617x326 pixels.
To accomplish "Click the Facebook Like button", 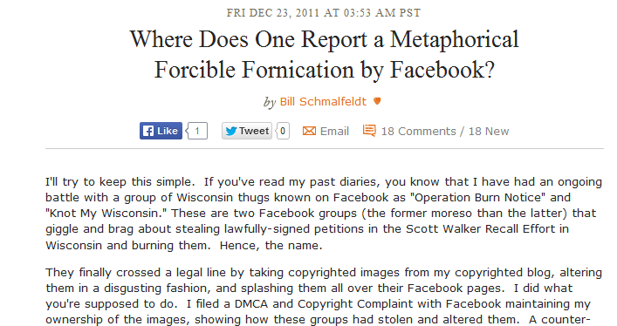I will (x=161, y=131).
